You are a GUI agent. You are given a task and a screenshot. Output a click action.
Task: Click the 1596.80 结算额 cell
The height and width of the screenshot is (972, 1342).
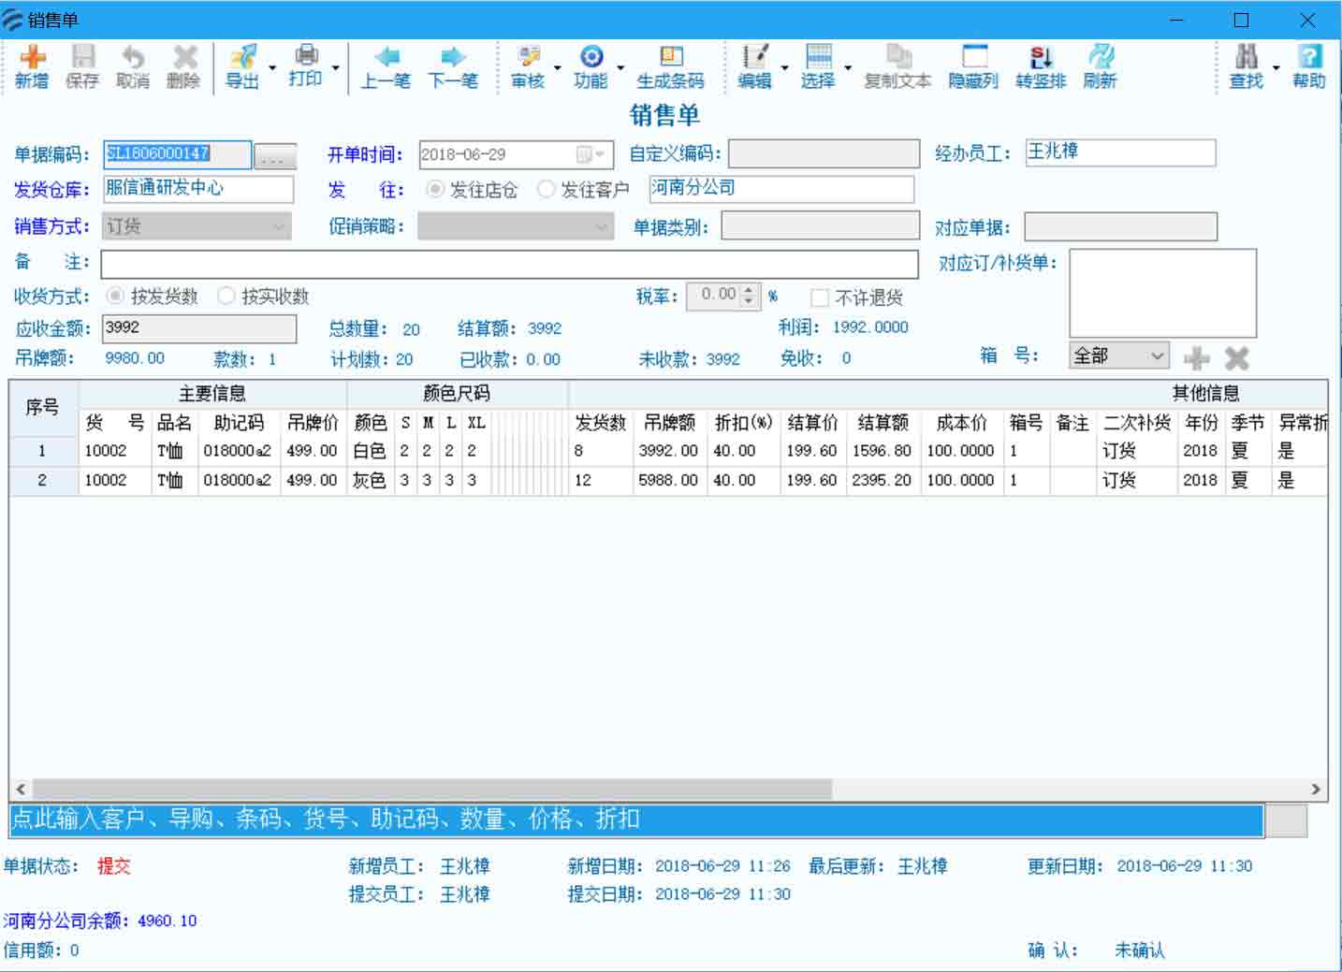coord(882,451)
